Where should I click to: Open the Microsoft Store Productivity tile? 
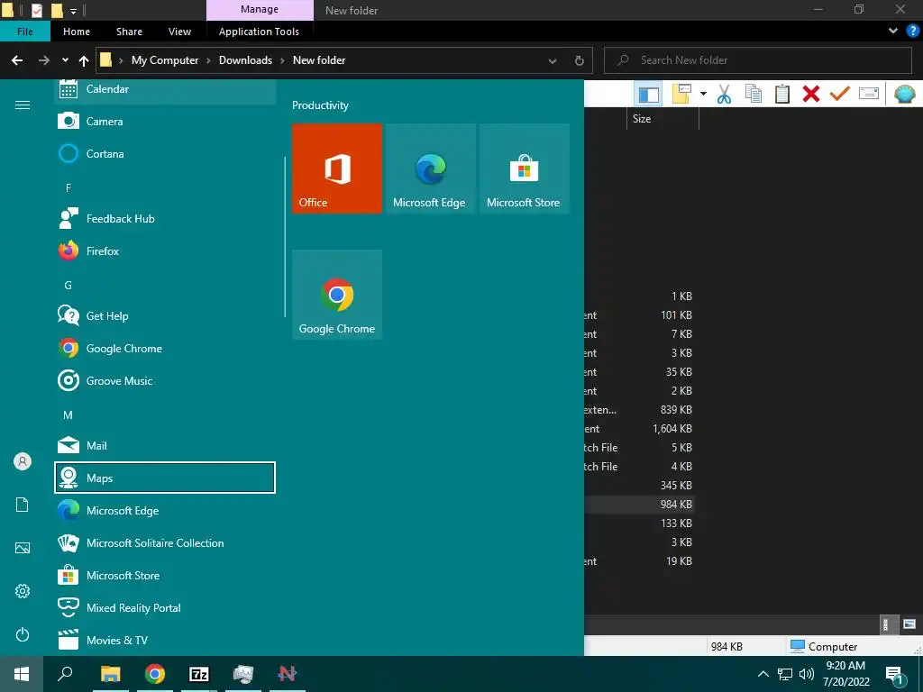tap(524, 168)
